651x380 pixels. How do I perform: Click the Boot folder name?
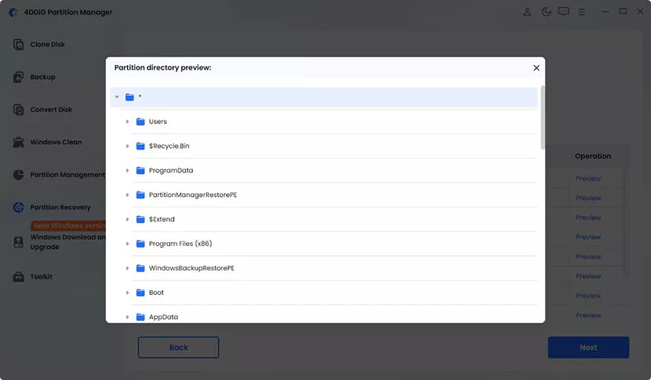click(156, 293)
